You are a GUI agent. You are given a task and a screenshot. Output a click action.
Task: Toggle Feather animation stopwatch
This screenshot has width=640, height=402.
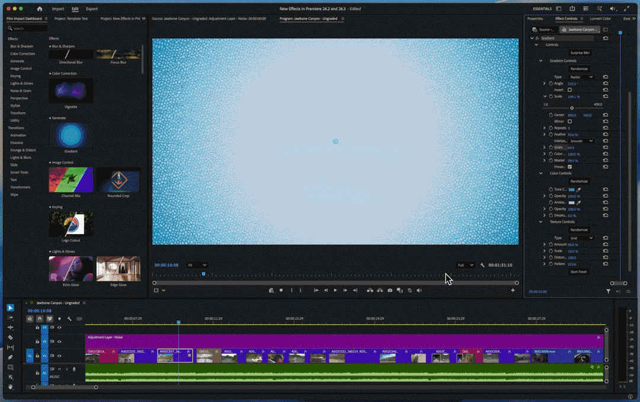tap(551, 135)
